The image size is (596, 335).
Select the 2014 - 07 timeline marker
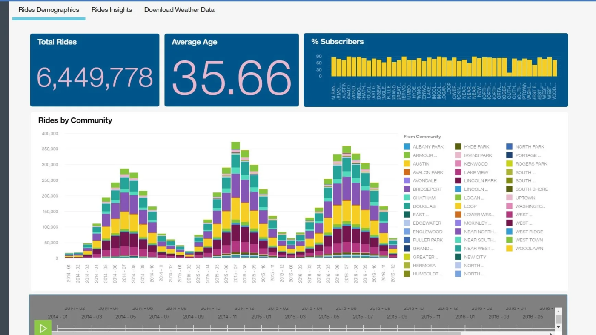tap(159, 317)
